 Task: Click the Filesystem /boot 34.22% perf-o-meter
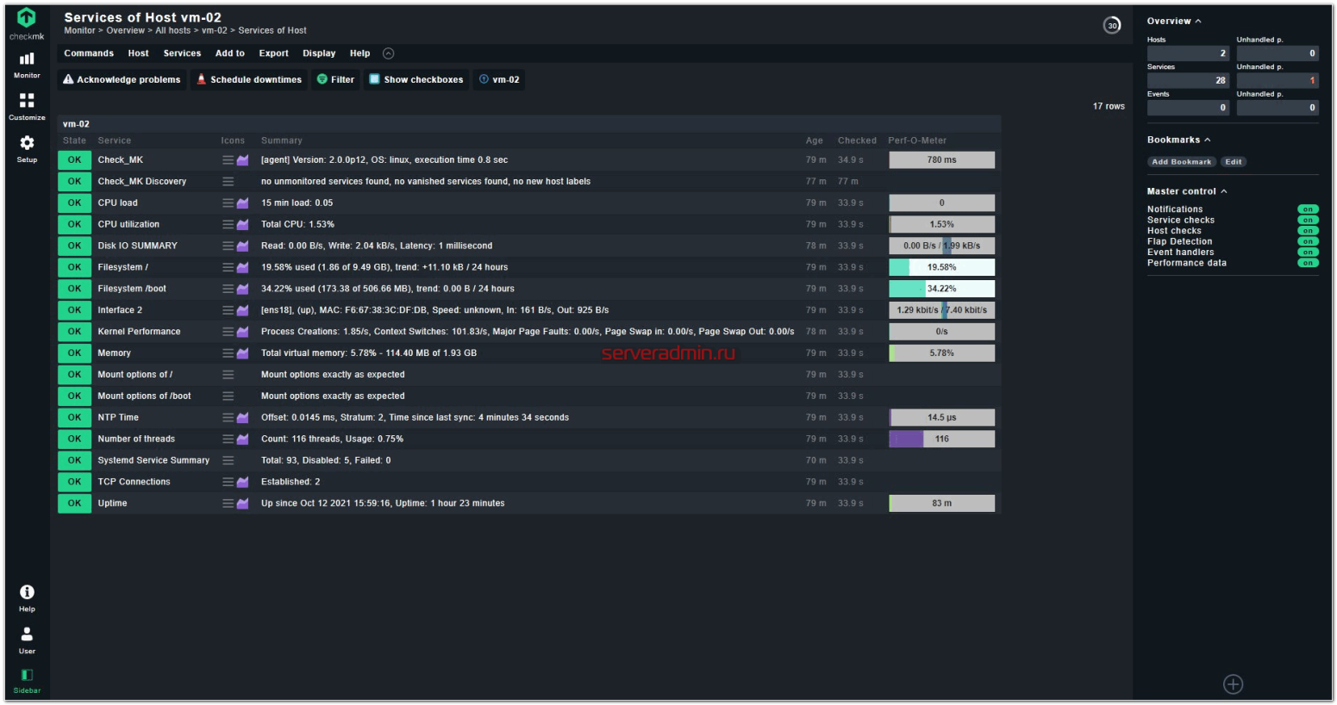941,290
